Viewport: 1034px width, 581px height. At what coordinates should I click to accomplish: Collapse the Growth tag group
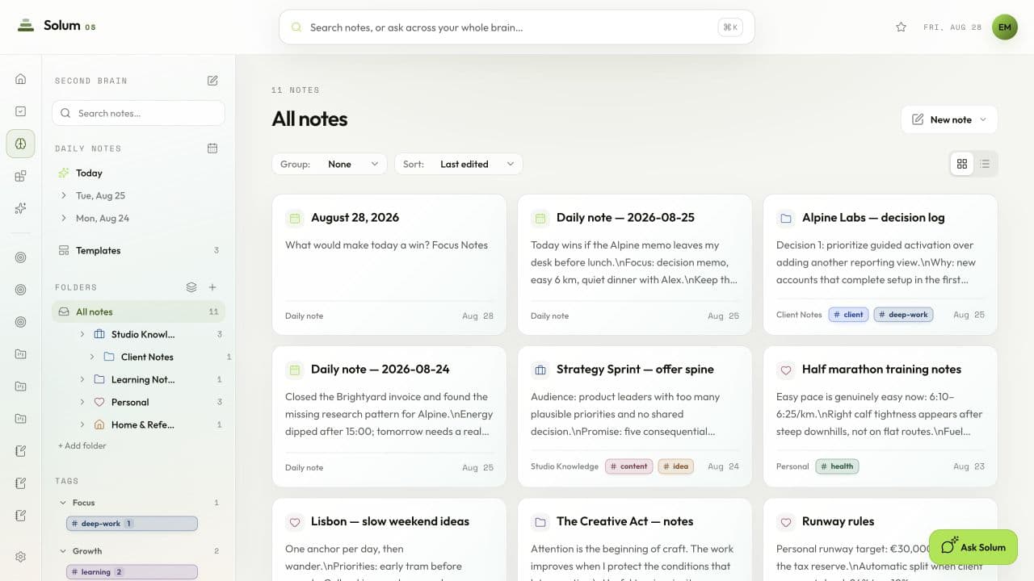(x=64, y=551)
